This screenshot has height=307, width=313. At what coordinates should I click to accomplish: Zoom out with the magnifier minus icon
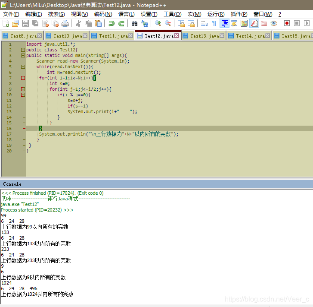pyautogui.click(x=167, y=23)
